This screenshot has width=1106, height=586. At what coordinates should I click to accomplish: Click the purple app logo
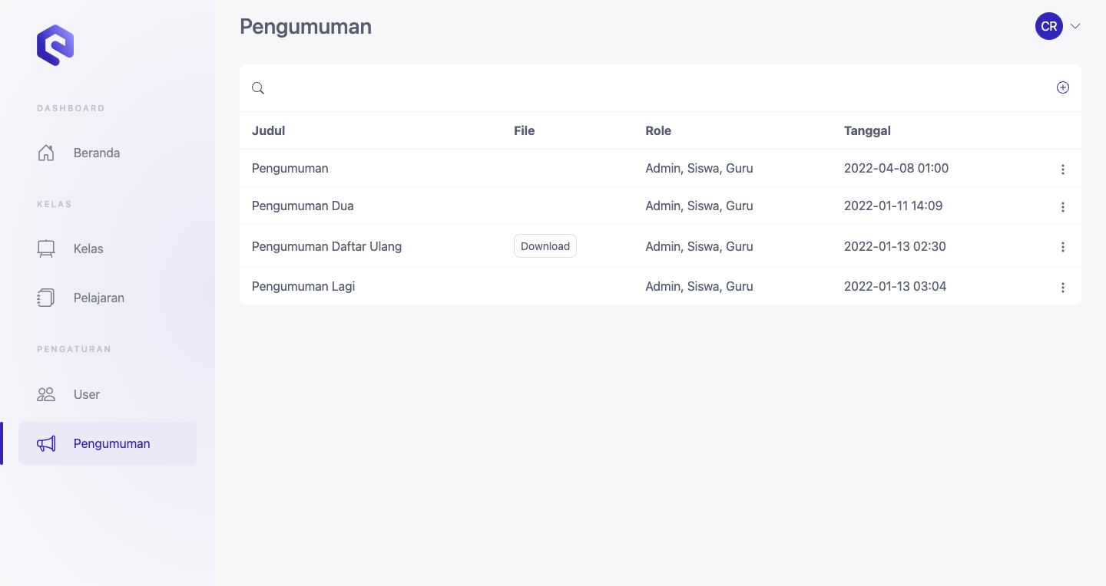tap(55, 45)
